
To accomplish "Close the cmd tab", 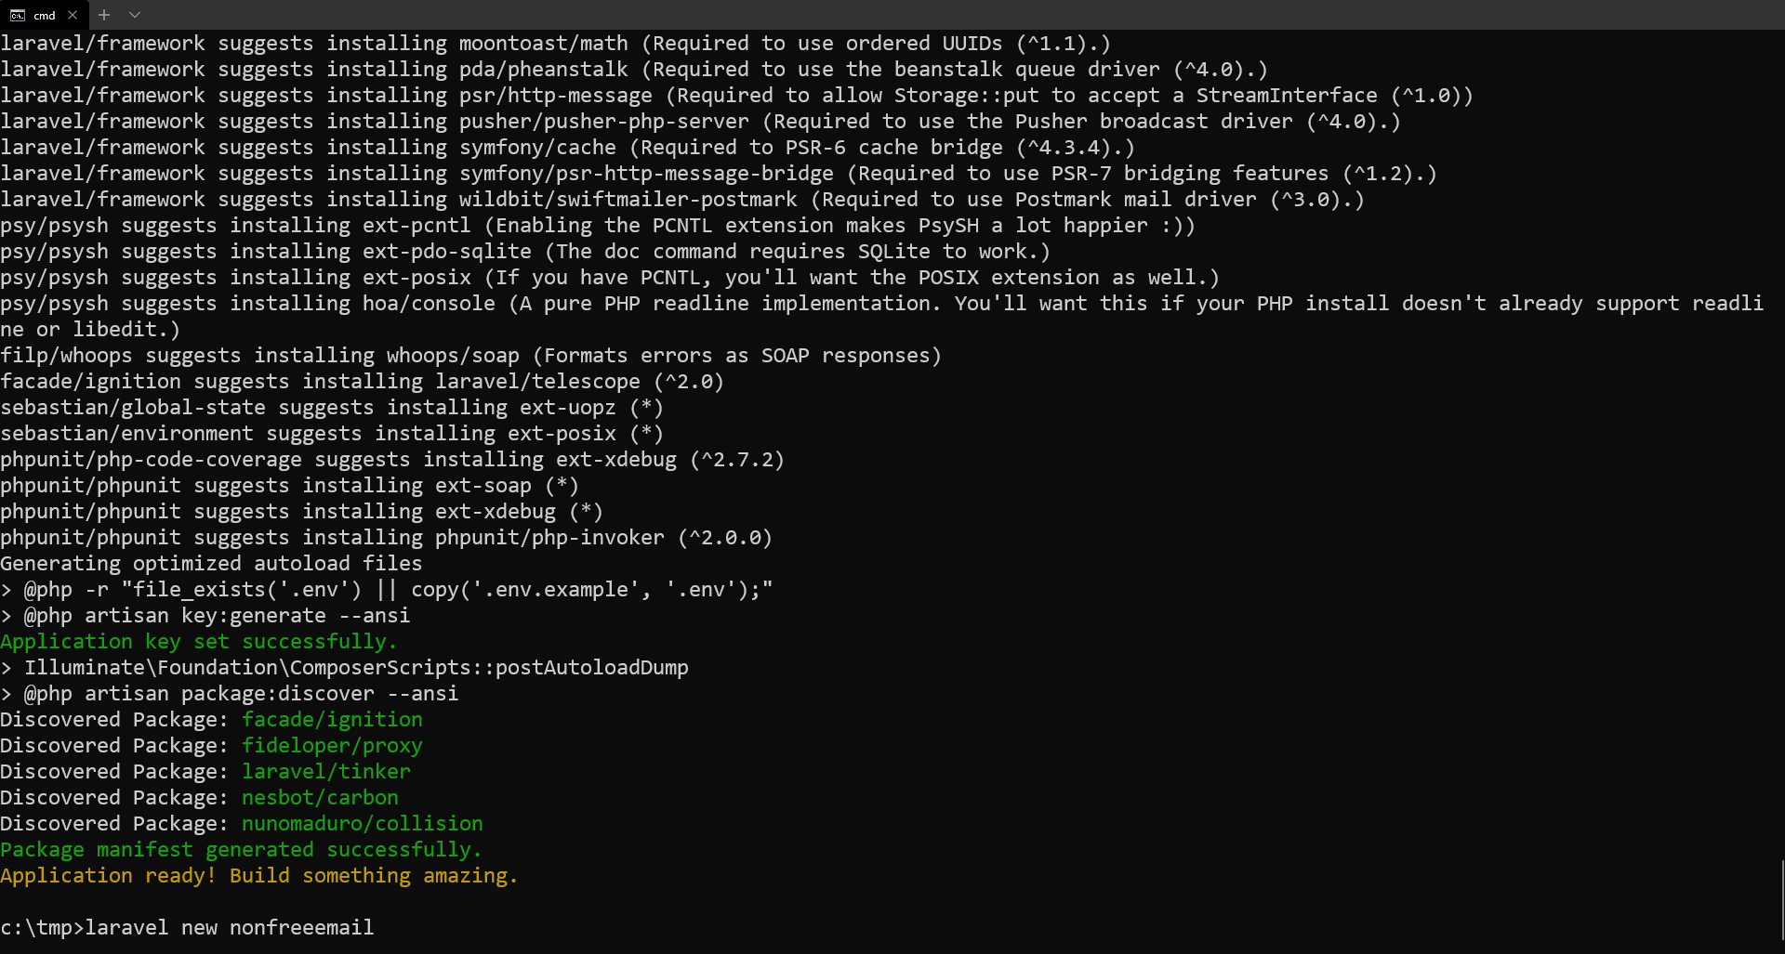I will click(73, 15).
